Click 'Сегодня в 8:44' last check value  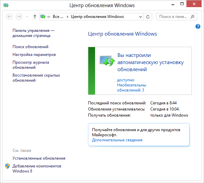point(163,103)
